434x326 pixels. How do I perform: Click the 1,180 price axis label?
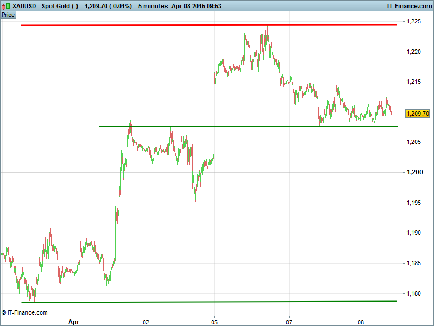point(414,293)
